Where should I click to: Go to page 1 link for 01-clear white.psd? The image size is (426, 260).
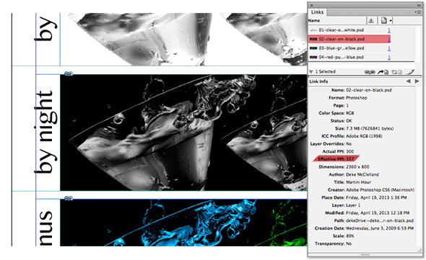389,30
